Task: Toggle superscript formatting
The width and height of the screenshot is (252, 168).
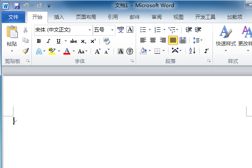Action: pyautogui.click(x=93, y=41)
